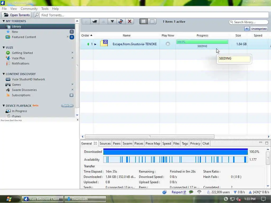Open the Tools menu

45,9
